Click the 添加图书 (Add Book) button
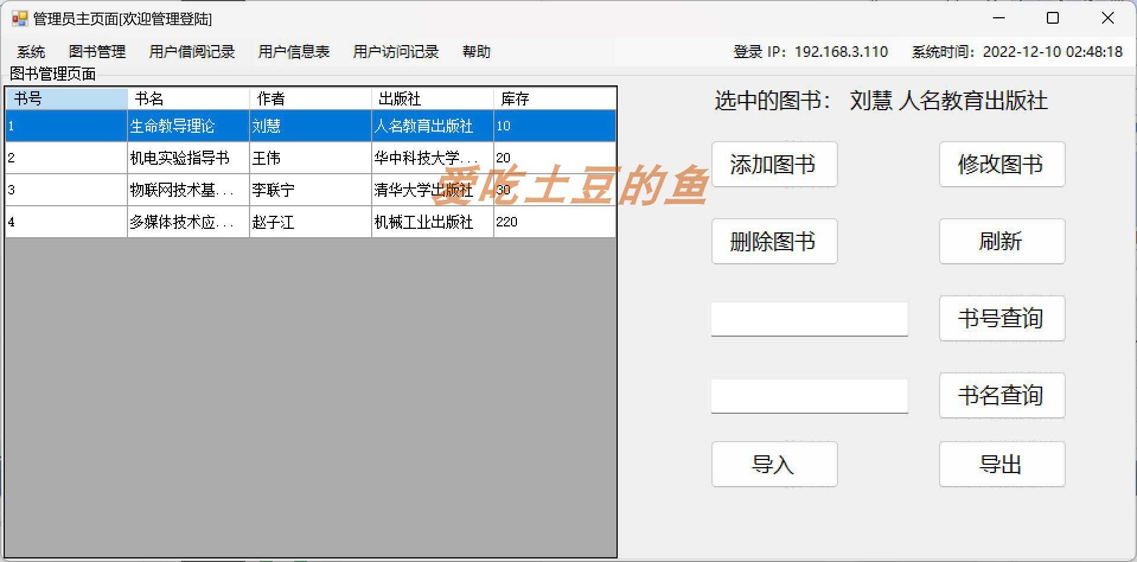 [774, 164]
